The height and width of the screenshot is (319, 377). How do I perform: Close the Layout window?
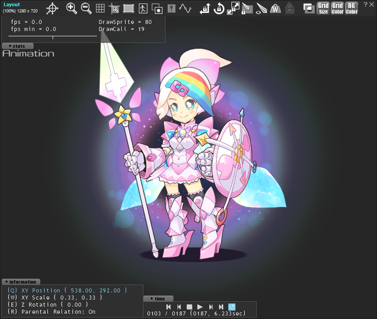coord(372,4)
